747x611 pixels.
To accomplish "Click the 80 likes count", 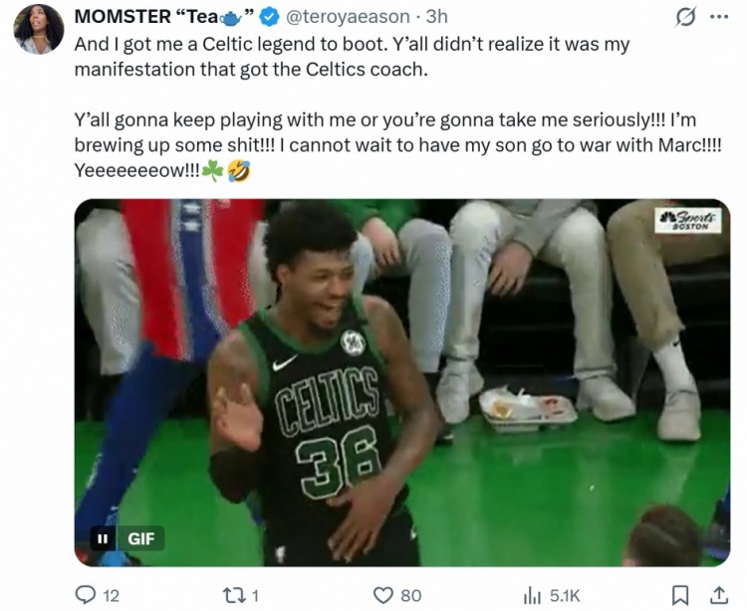I will (411, 596).
